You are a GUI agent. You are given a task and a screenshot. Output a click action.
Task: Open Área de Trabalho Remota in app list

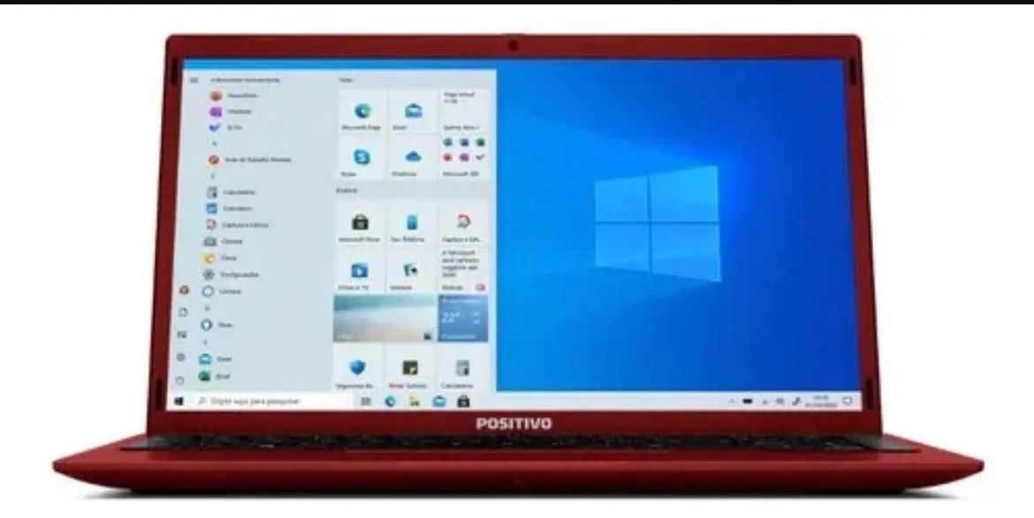coord(251,160)
